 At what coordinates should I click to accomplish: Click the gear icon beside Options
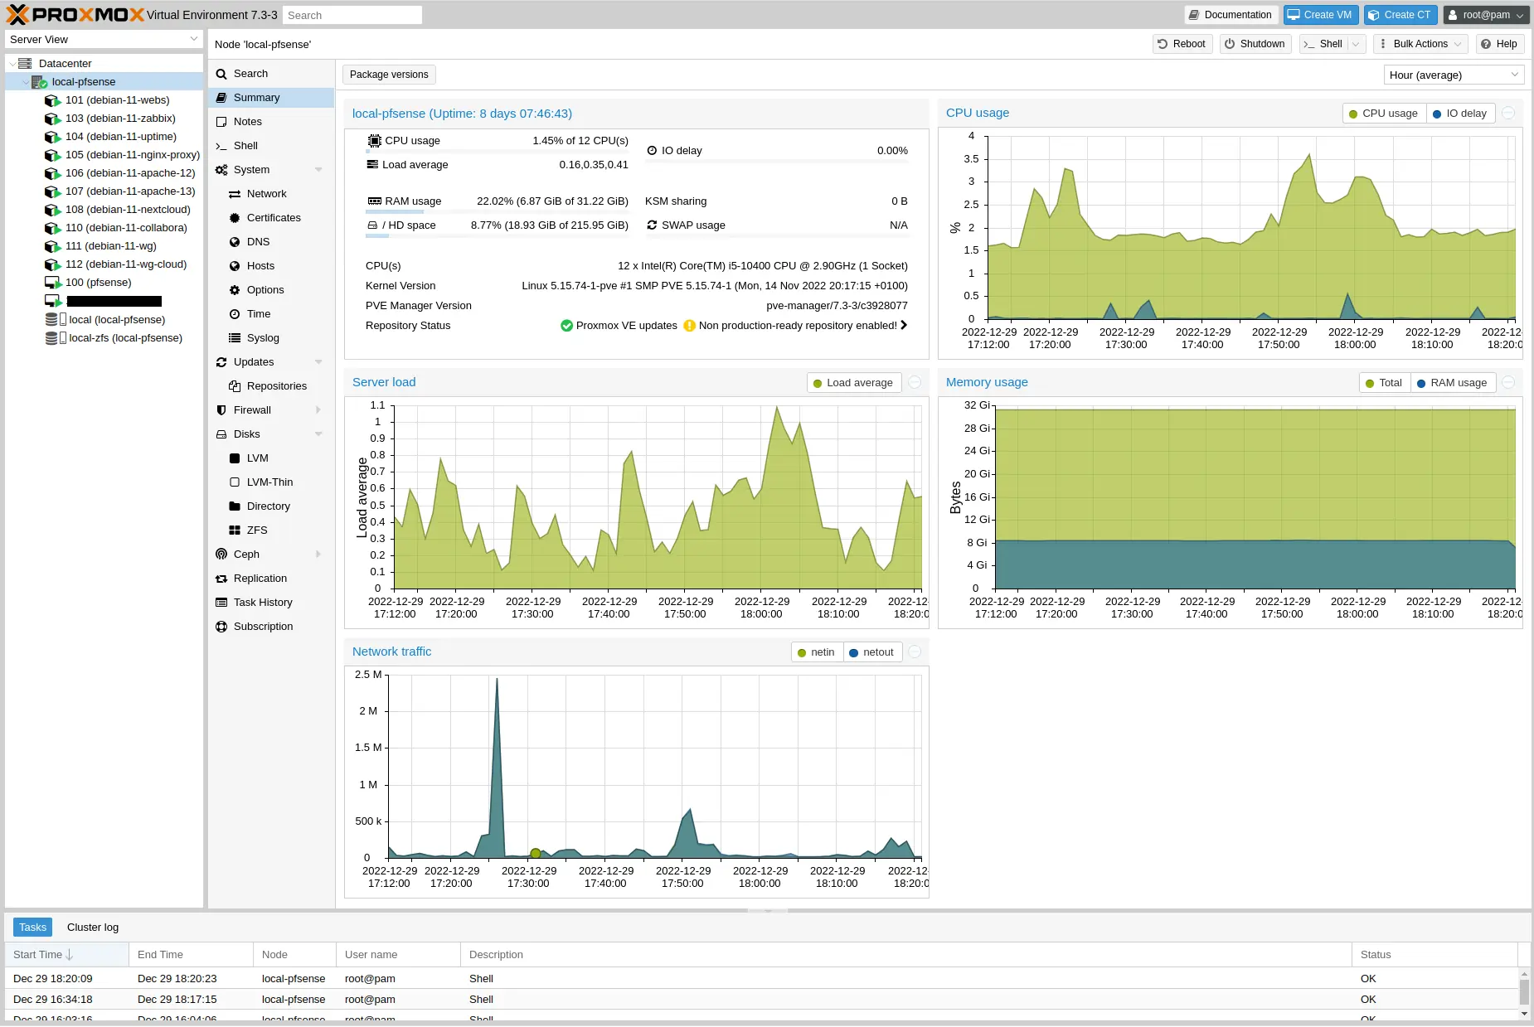235,290
